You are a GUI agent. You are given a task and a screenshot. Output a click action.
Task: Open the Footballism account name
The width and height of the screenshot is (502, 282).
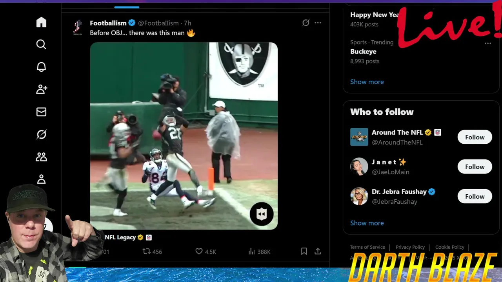pos(108,23)
